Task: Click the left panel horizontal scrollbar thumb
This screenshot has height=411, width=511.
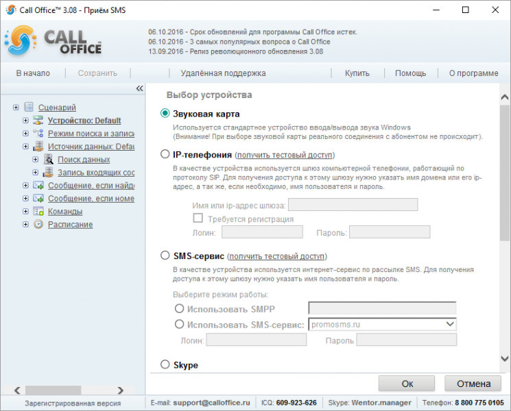Action: [x=53, y=390]
